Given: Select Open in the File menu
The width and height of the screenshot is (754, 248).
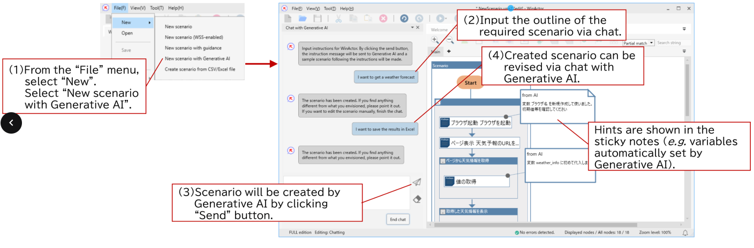Looking at the screenshot, I should [x=127, y=33].
